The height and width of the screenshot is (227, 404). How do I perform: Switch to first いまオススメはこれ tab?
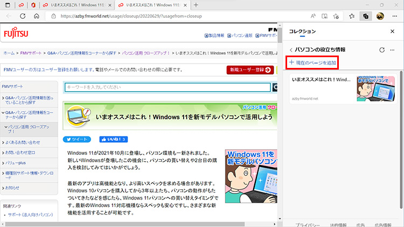tap(75, 5)
